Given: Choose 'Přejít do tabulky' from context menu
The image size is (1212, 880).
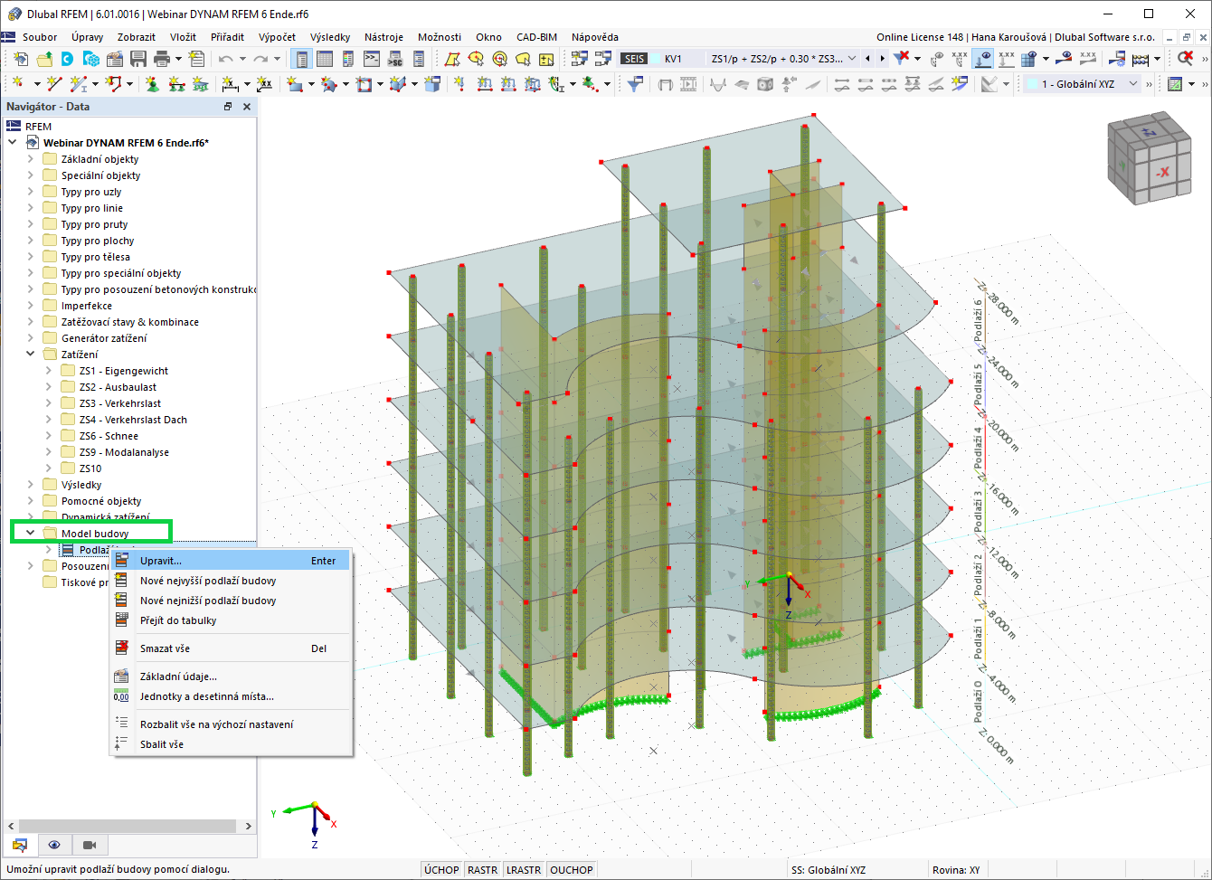Looking at the screenshot, I should click(231, 620).
